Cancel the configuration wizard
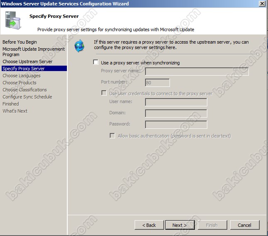 click(245, 225)
